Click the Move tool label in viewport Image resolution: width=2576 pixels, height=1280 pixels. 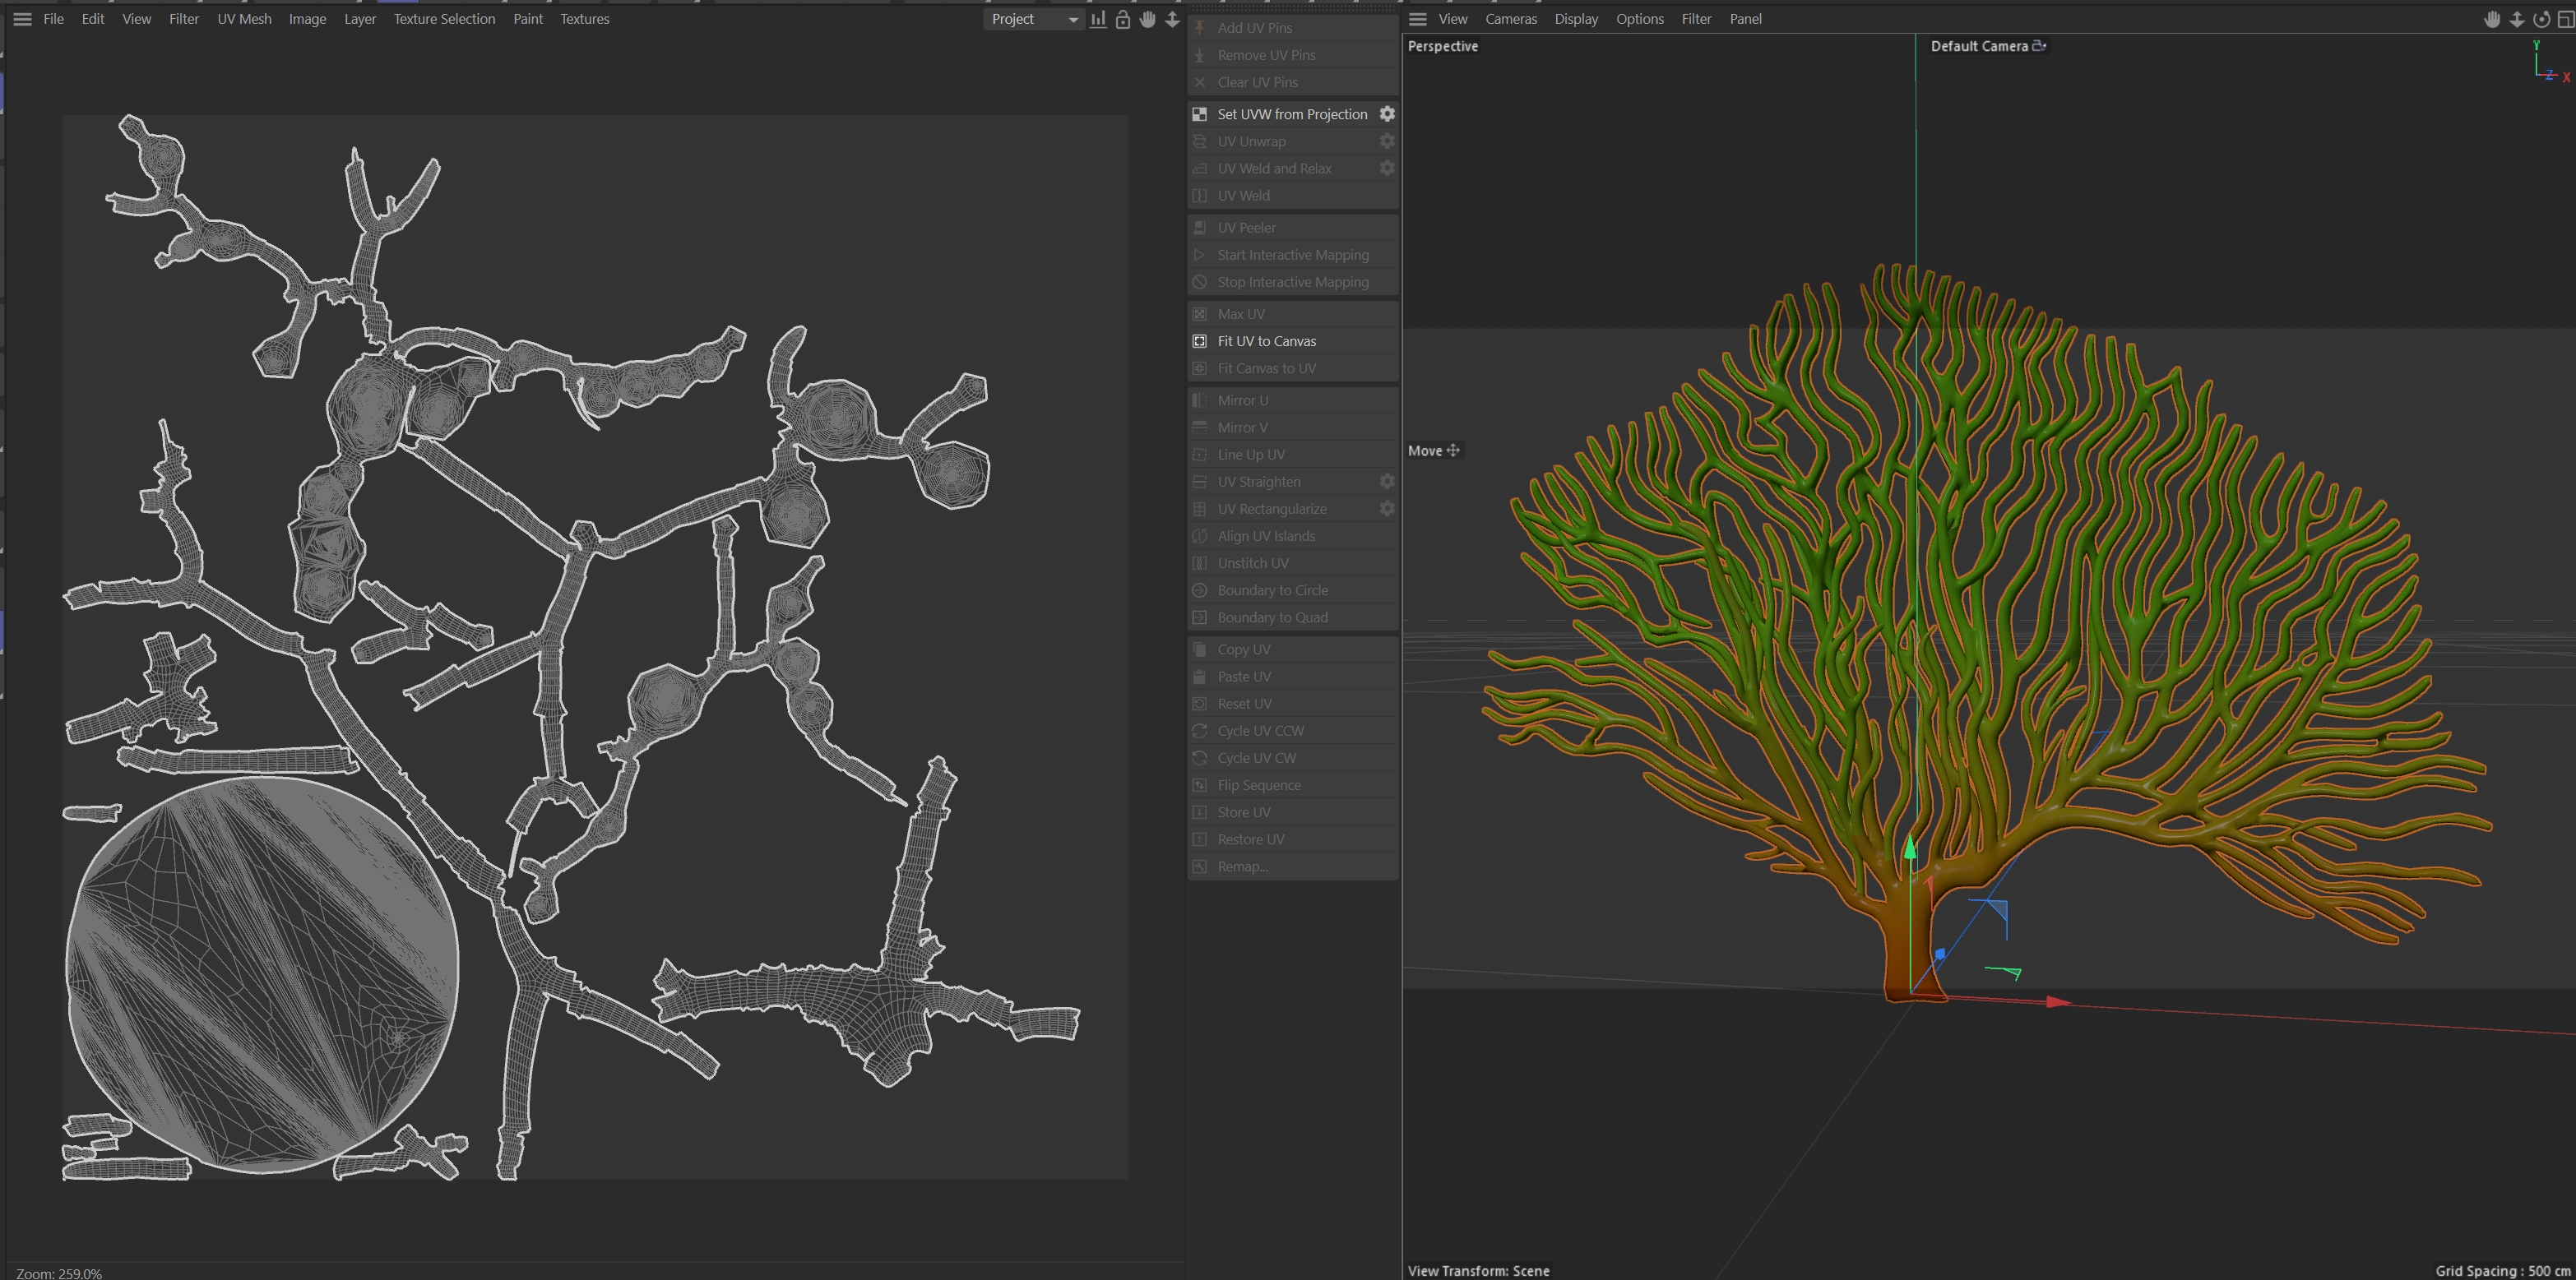tap(1425, 451)
